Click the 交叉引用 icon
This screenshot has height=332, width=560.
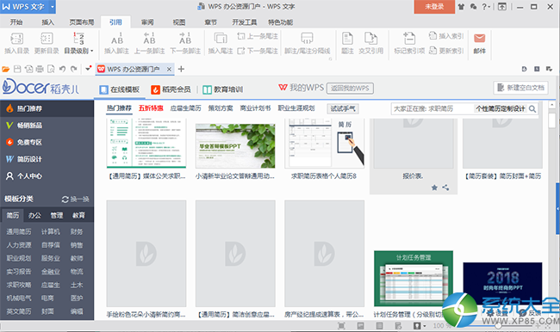coord(370,39)
